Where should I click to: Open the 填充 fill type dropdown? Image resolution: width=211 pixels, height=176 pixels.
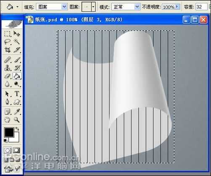point(64,7)
